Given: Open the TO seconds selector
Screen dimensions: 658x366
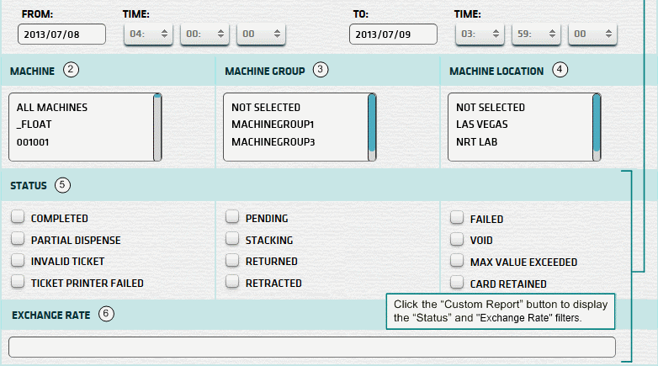Looking at the screenshot, I should click(x=592, y=34).
